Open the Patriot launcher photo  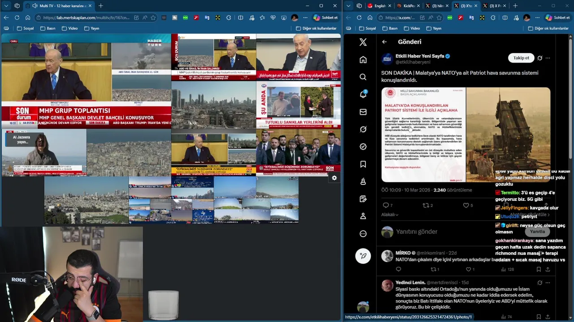(x=508, y=135)
